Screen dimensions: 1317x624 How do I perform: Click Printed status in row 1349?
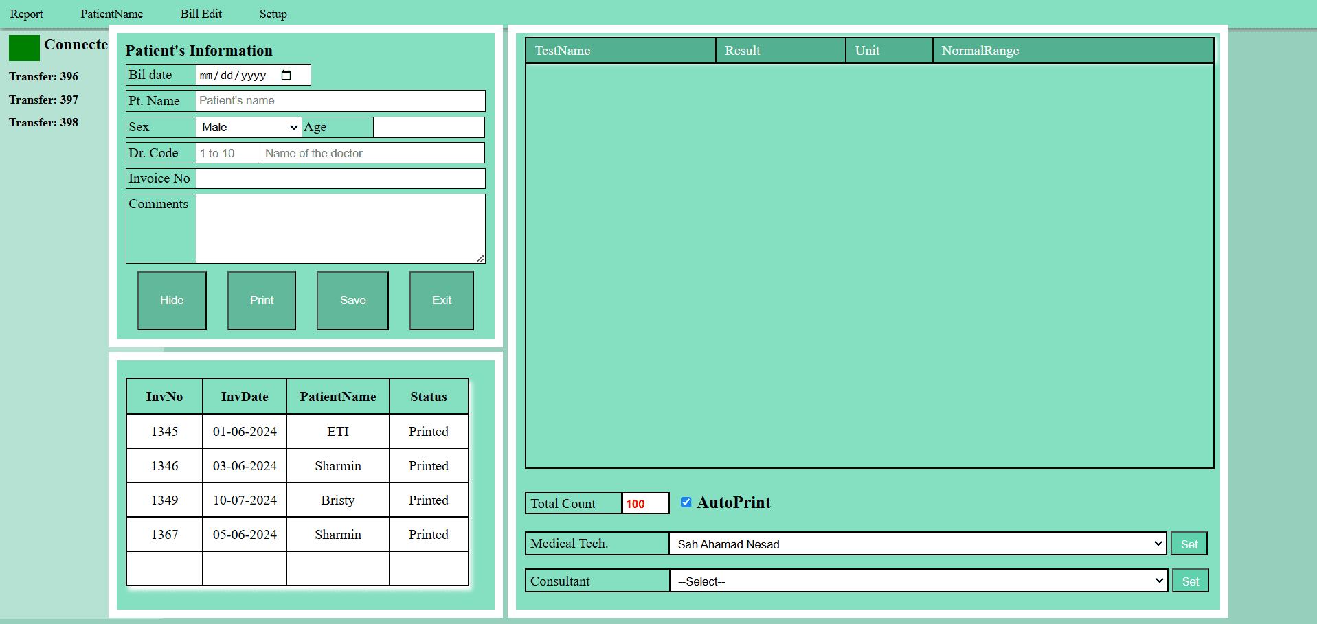pos(429,500)
